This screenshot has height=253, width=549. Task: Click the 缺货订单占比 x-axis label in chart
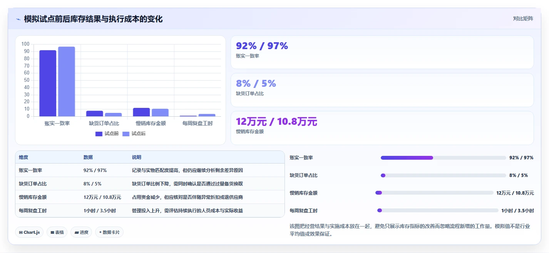coord(104,124)
